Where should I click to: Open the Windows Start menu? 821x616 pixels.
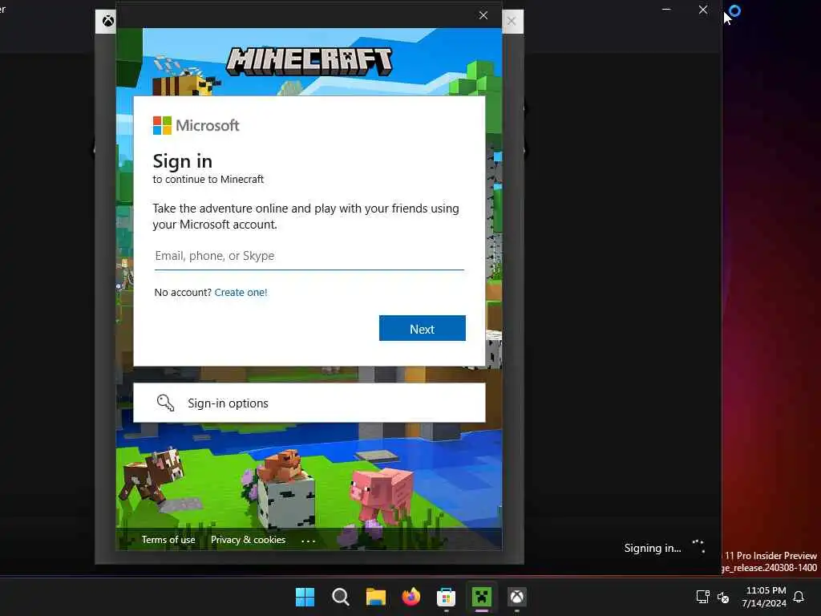click(305, 597)
